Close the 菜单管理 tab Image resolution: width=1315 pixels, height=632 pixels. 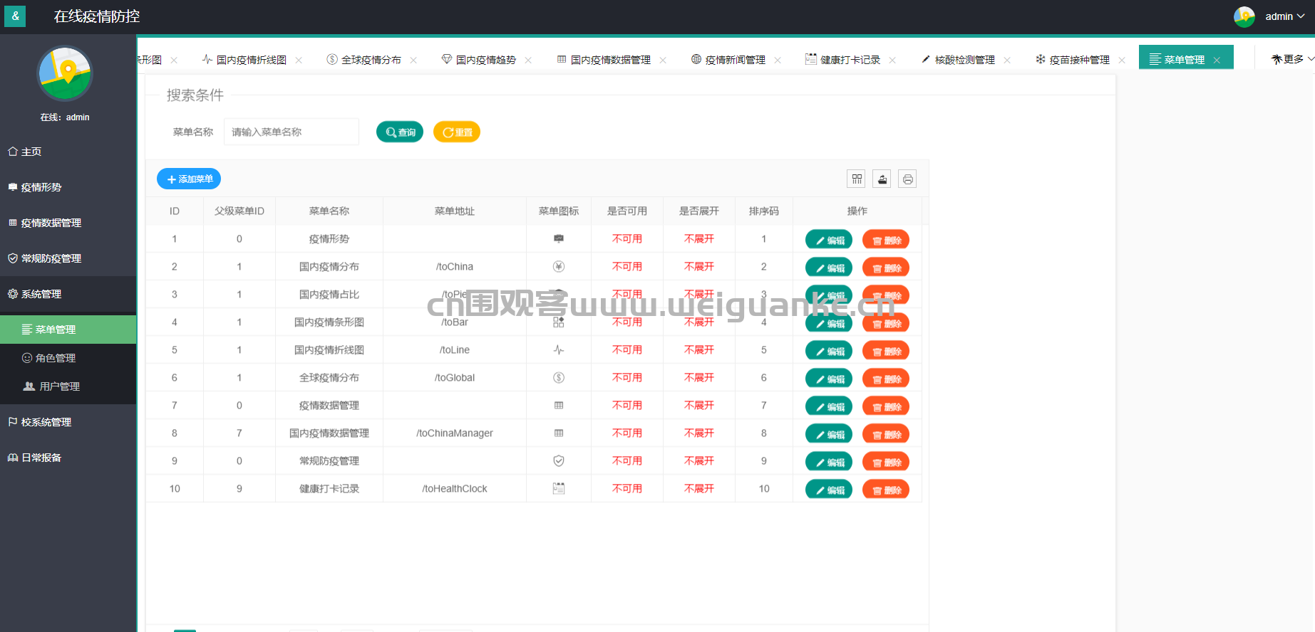1217,60
